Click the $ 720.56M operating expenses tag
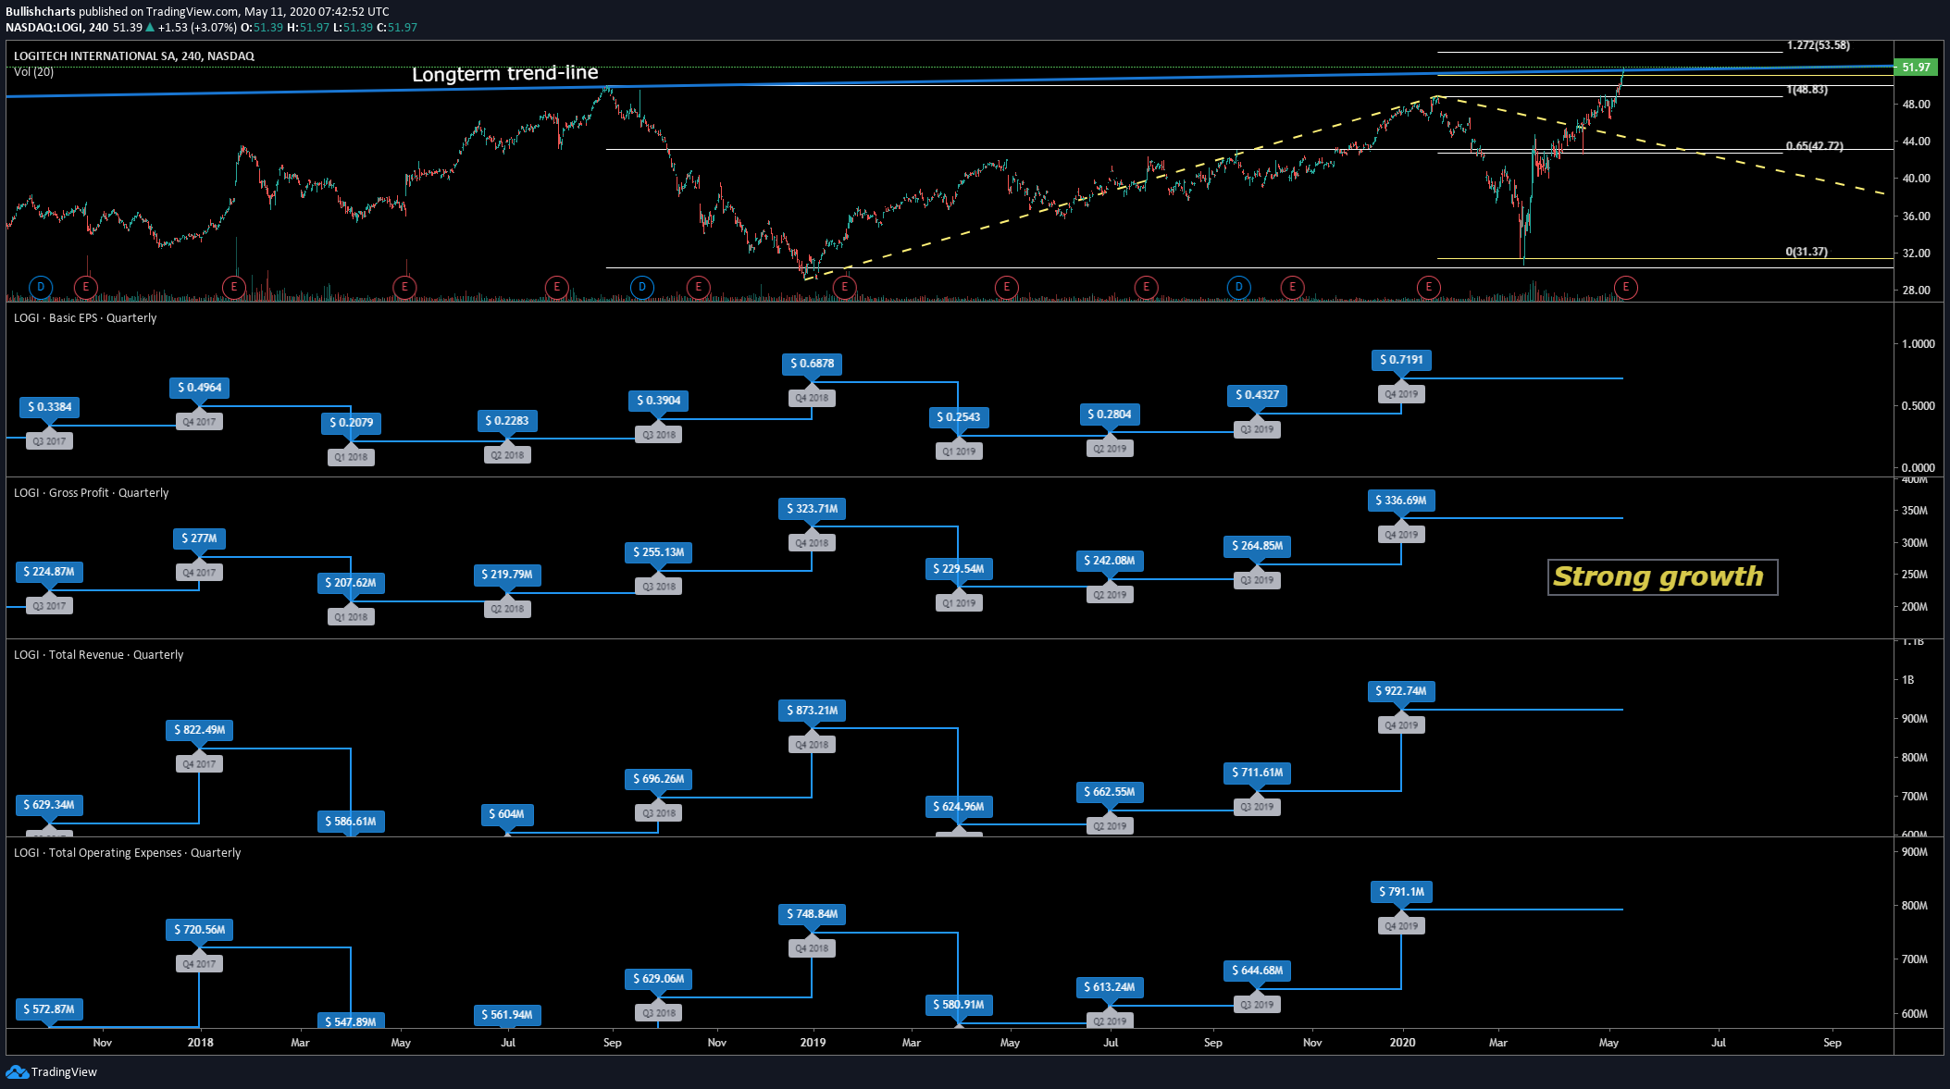 pyautogui.click(x=200, y=930)
